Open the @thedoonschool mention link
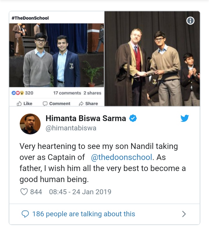The width and height of the screenshot is (209, 227). click(x=122, y=157)
